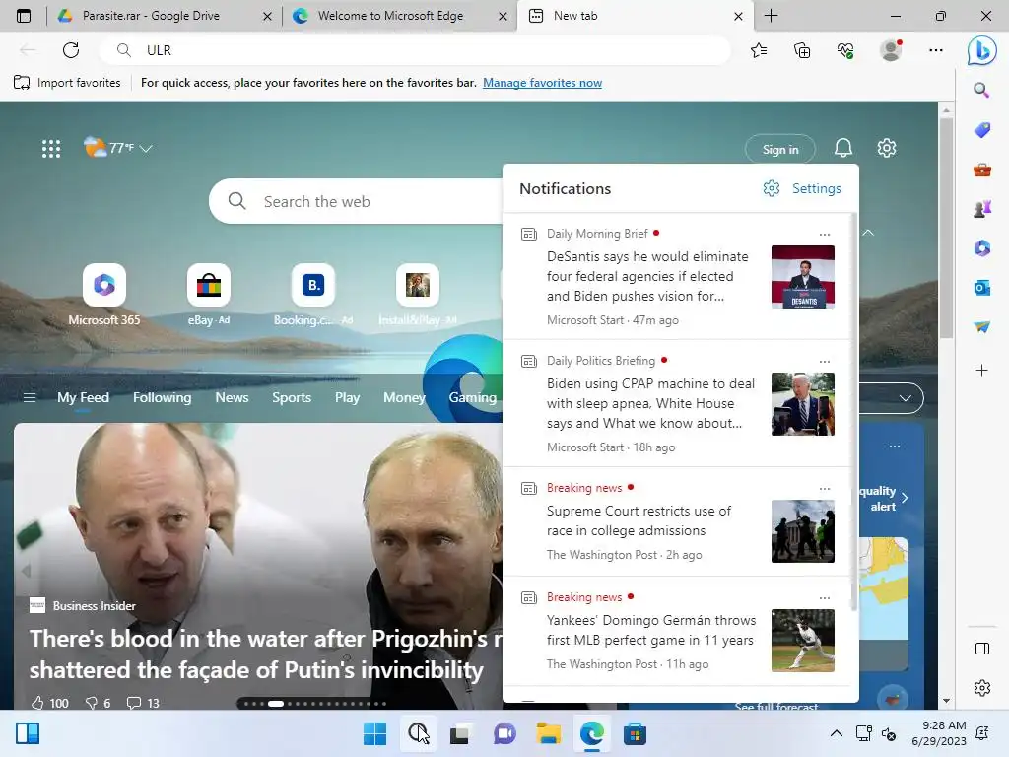Show hidden system tray icons chevron
The image size is (1009, 757).
[x=836, y=733]
